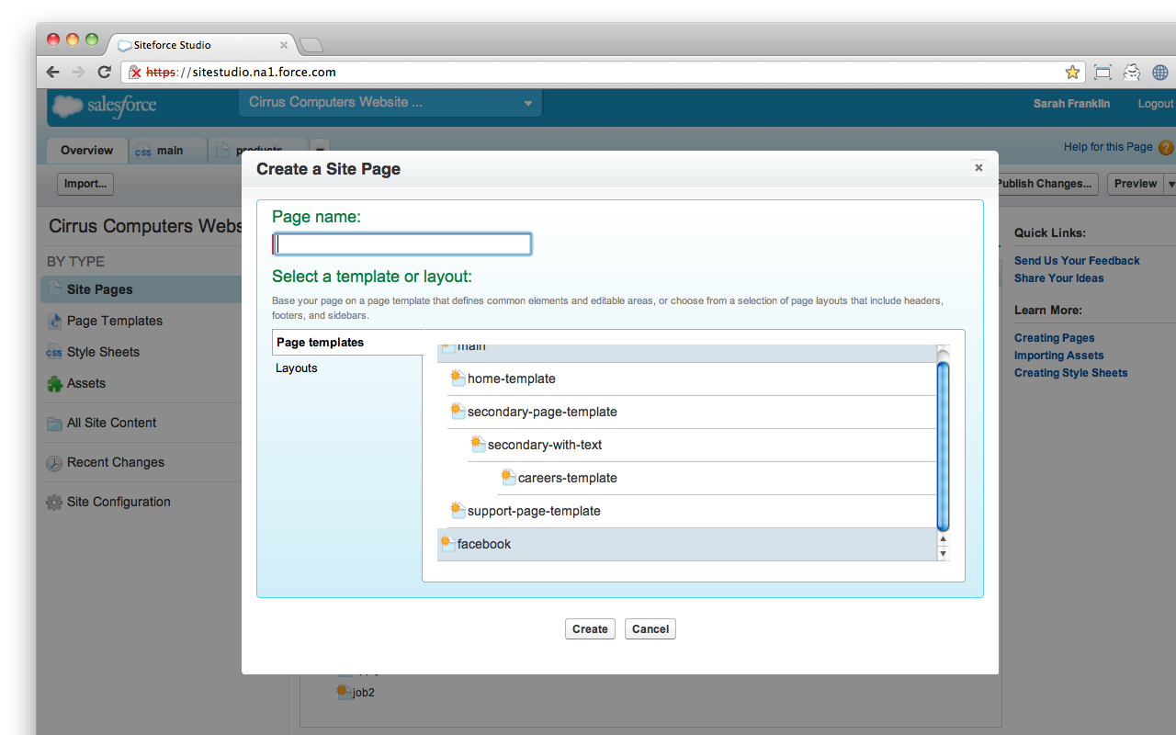Click the template list scrollbar thumb
This screenshot has height=735, width=1176.
coord(943,446)
